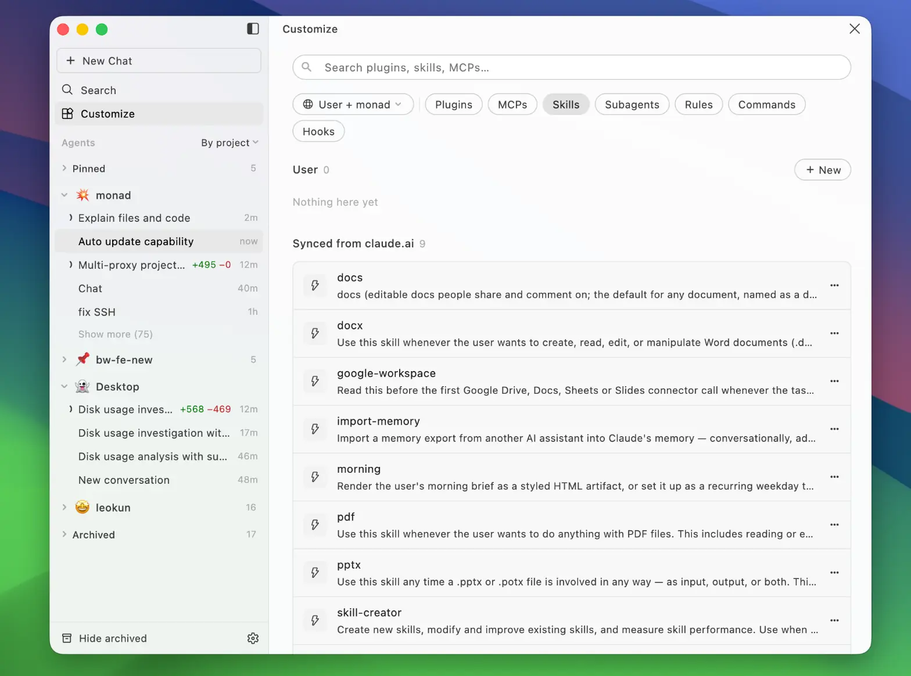Open more options for pdf skill
The height and width of the screenshot is (676, 911).
(x=834, y=525)
